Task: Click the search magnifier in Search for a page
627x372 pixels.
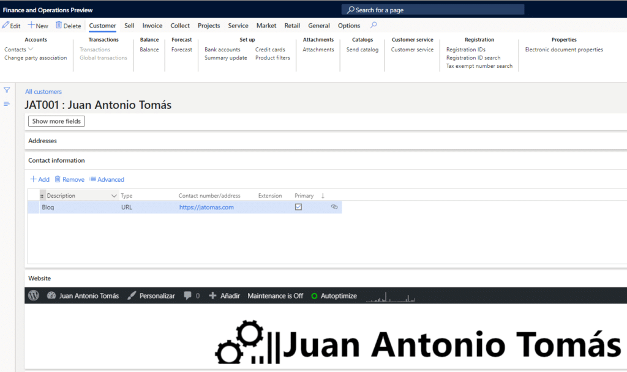Action: (350, 10)
